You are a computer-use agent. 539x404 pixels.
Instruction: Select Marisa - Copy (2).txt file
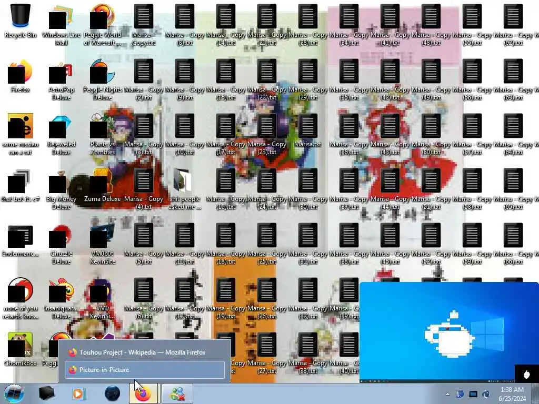tap(144, 80)
